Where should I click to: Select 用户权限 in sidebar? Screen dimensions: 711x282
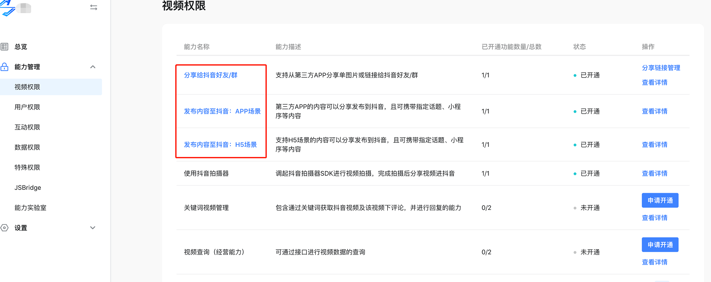(27, 107)
